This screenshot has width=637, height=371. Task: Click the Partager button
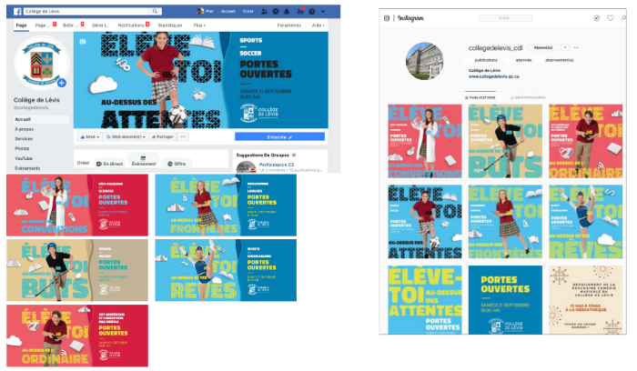[x=163, y=137]
